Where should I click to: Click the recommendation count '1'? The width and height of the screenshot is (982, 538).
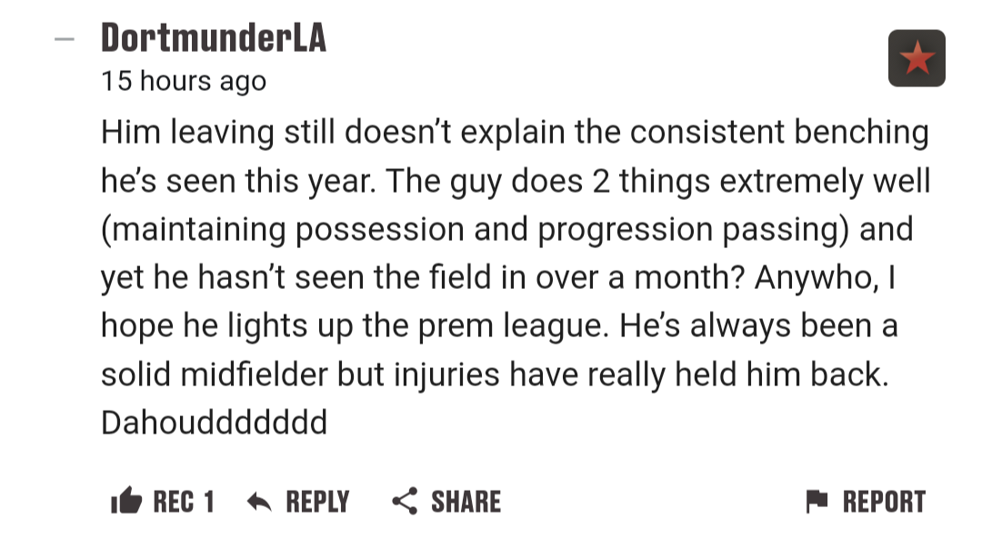209,502
